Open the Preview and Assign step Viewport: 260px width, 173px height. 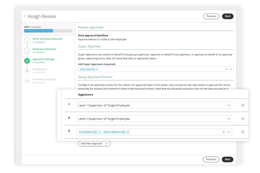coord(44,81)
